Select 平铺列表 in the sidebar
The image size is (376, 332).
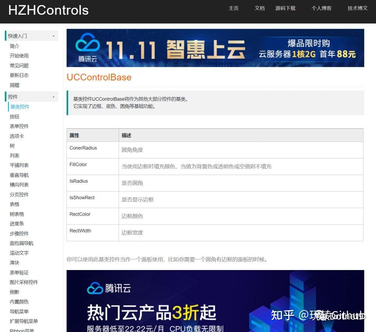(x=19, y=165)
